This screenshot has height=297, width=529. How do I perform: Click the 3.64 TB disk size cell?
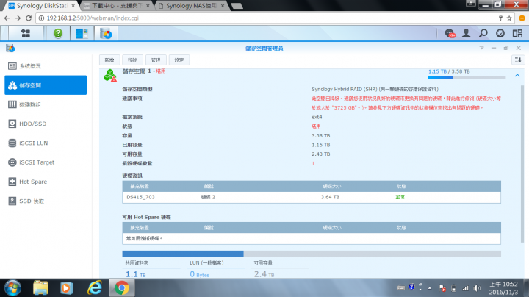pos(330,197)
